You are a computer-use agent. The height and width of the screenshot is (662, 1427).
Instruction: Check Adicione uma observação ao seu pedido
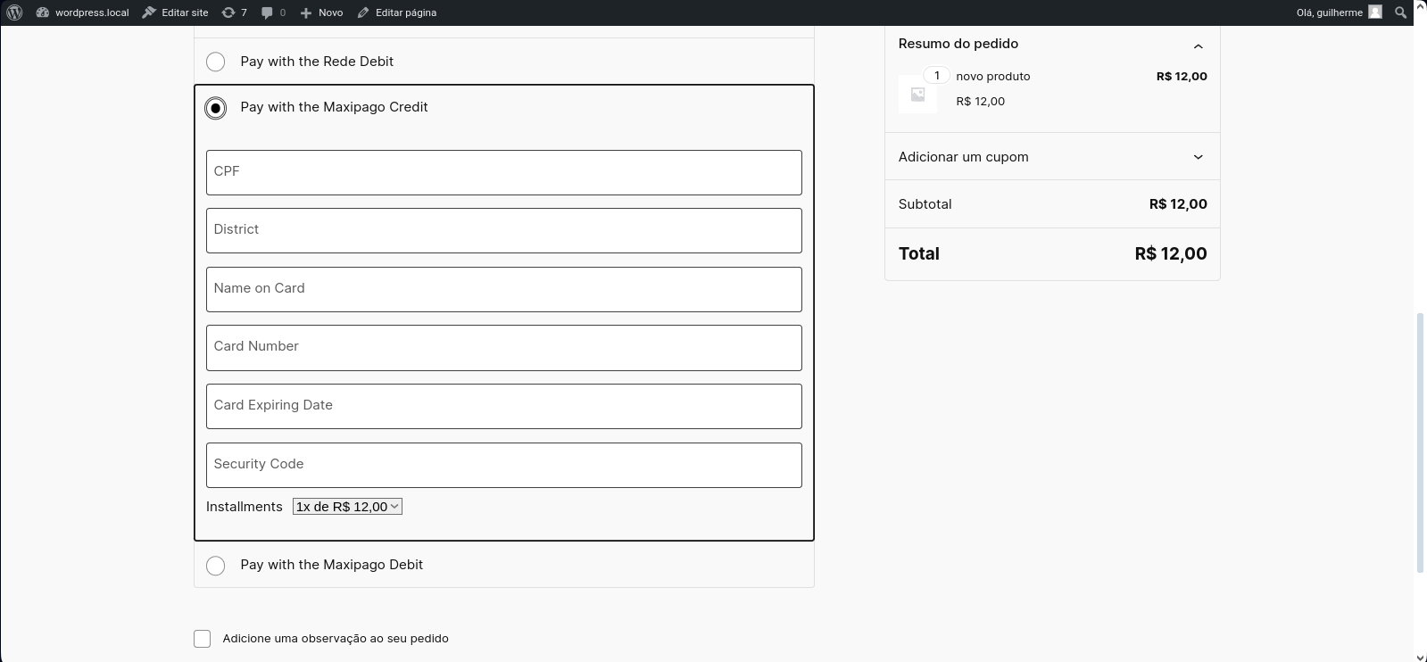pos(203,639)
